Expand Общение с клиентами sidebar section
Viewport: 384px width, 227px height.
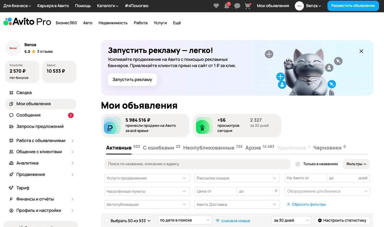41,152
